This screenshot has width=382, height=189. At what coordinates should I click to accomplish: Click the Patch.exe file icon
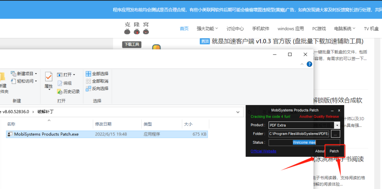click(x=10, y=134)
